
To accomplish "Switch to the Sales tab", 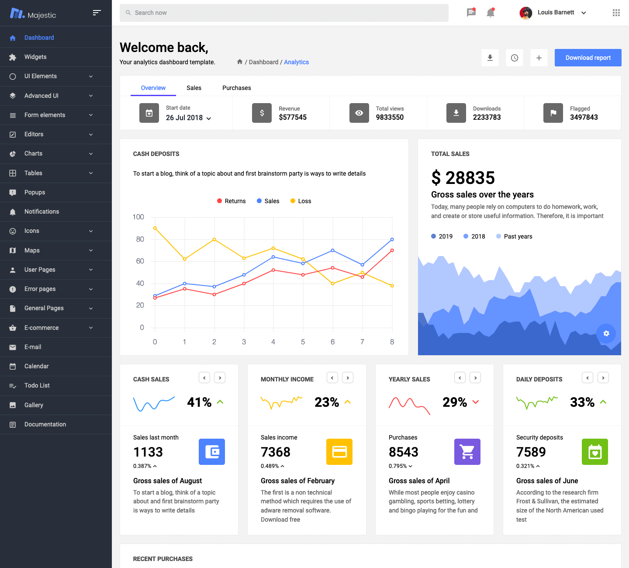I will (x=194, y=88).
